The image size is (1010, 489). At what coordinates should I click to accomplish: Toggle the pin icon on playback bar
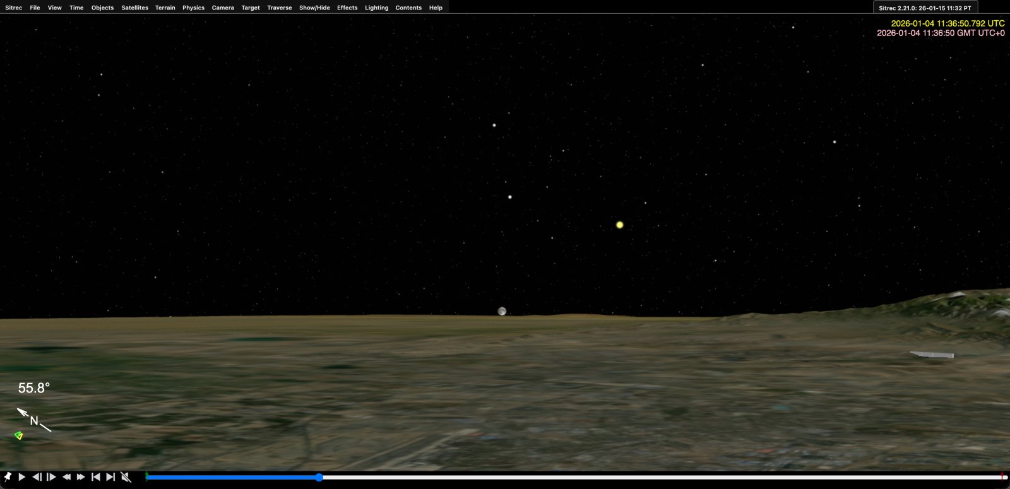point(8,477)
